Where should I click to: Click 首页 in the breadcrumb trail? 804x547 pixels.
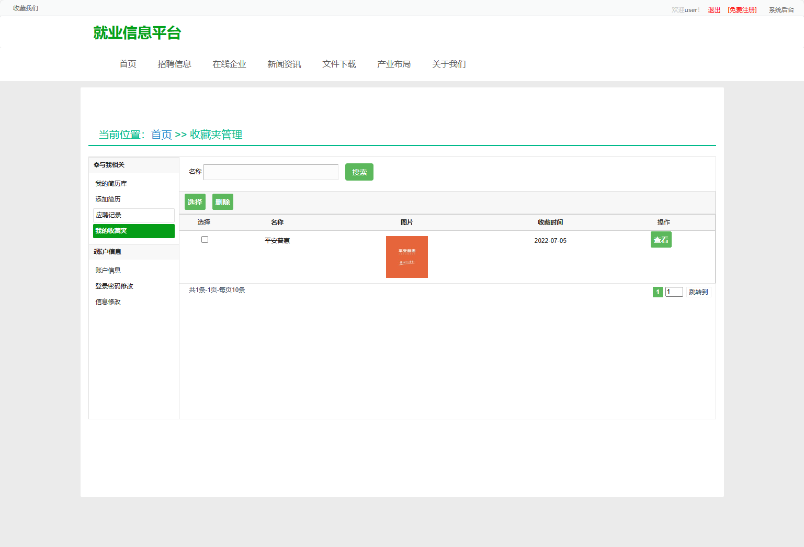click(x=161, y=135)
